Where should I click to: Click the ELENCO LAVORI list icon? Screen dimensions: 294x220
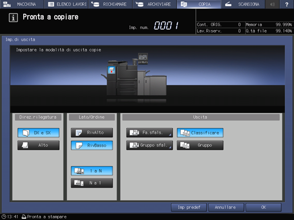[51, 4]
